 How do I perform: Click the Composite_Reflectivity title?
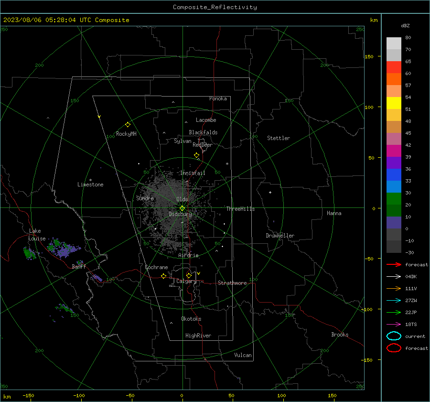pyautogui.click(x=215, y=7)
